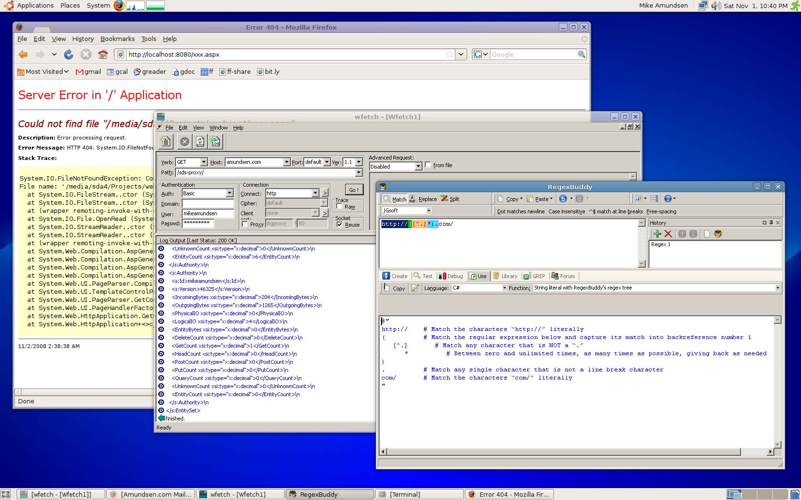Enable the Proxy checkbox in wfetch
The image size is (801, 500).
(x=245, y=224)
